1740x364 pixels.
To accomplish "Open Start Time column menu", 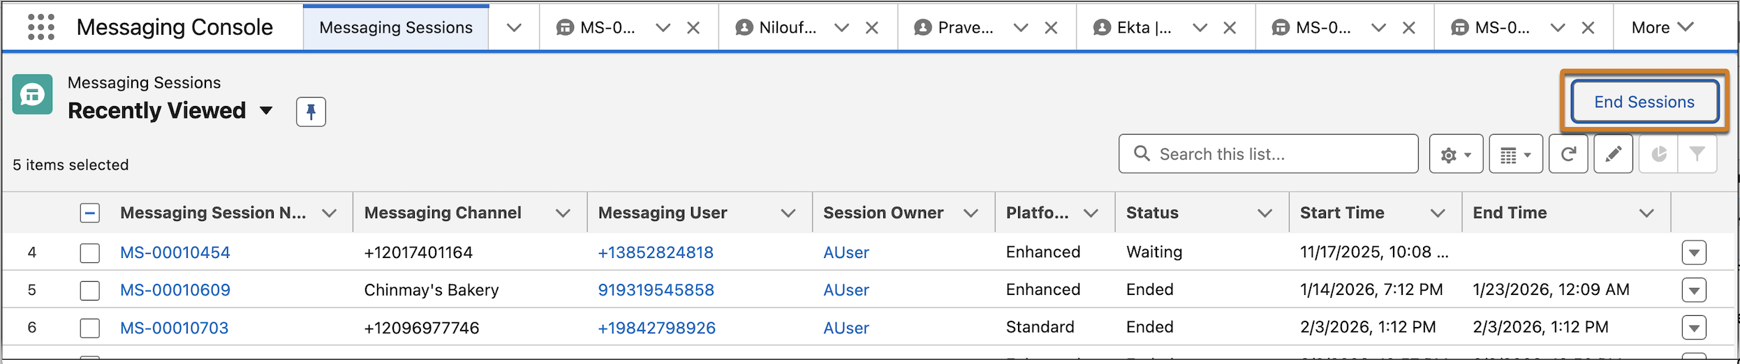I will (1438, 213).
